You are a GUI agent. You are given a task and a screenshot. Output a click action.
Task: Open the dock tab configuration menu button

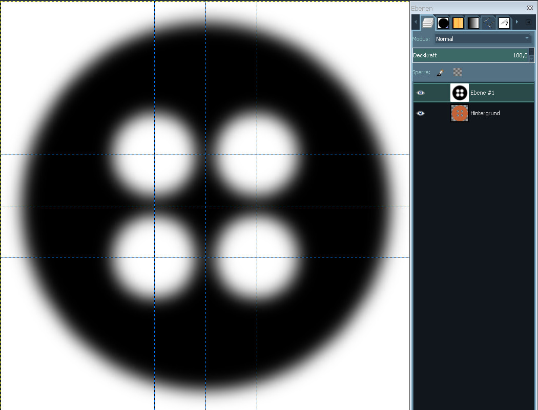click(x=528, y=22)
